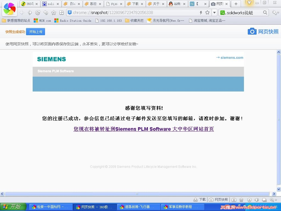The image size is (281, 211).
Task: Click the trash cleanup status icon
Action: click(241, 200)
